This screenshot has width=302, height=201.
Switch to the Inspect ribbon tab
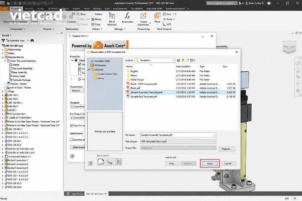click(x=76, y=9)
